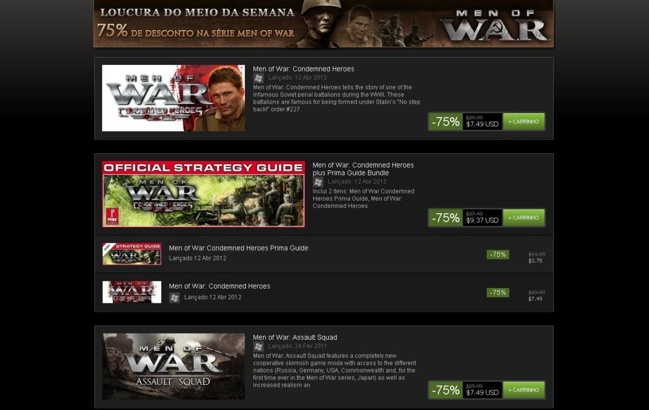Open Men of War: Assault Squad title link
This screenshot has width=649, height=410.
tap(295, 337)
